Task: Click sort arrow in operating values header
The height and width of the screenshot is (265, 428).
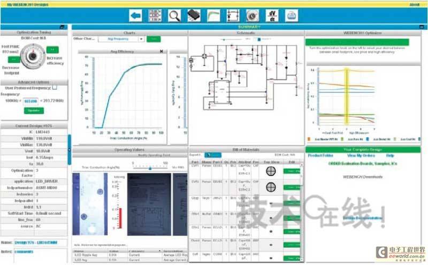Action: click(x=159, y=251)
